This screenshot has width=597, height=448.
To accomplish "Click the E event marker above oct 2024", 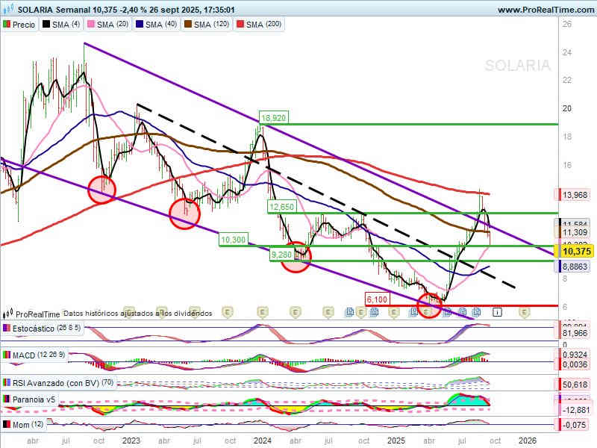I will click(x=361, y=312).
